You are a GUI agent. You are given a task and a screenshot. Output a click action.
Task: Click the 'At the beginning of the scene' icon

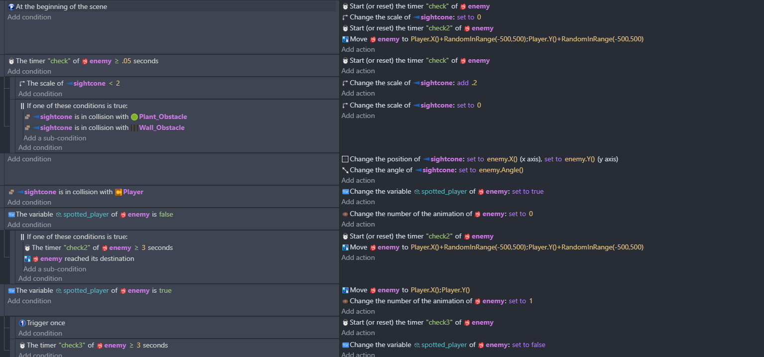(11, 6)
